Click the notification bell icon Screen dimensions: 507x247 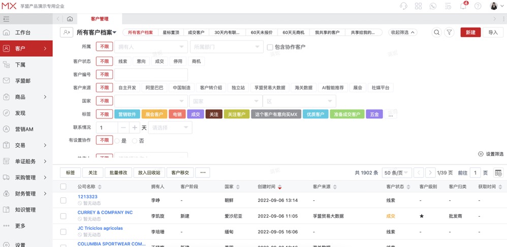click(463, 6)
